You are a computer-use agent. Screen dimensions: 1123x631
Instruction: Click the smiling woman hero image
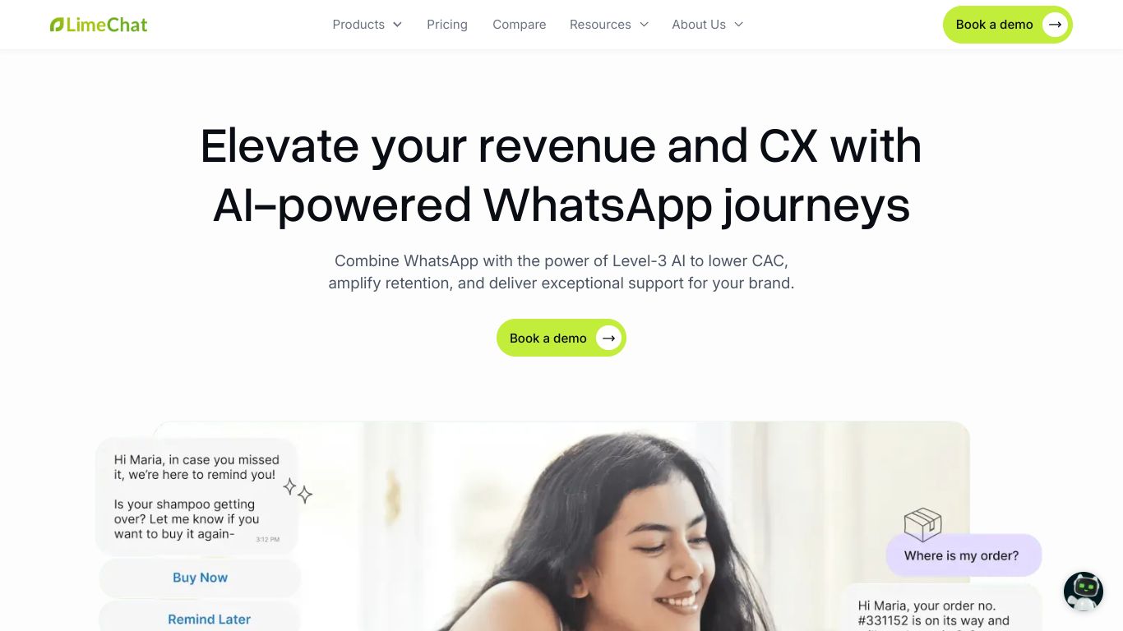tap(561, 527)
